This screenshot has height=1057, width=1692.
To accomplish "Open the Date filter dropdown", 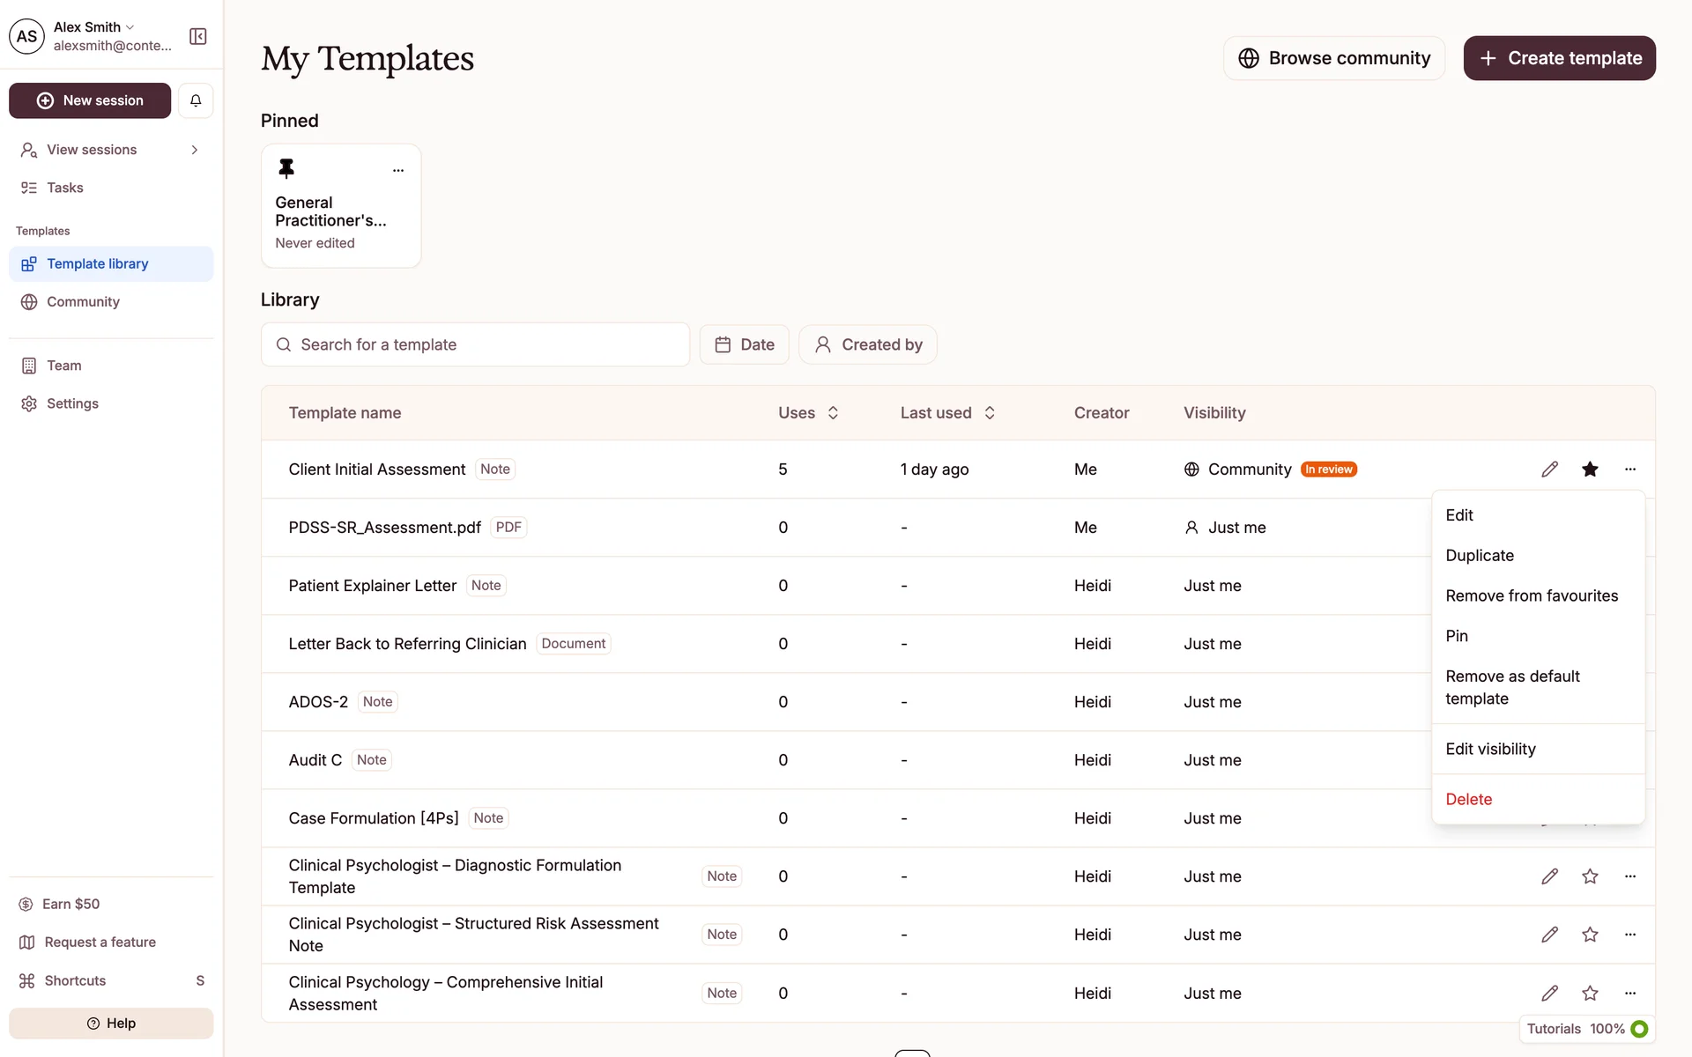I will (744, 344).
